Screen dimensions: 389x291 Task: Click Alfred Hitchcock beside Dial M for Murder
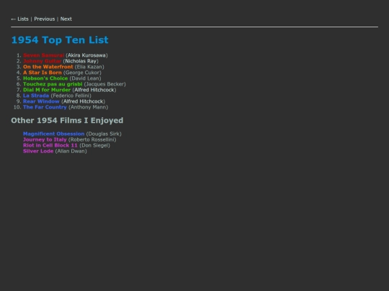(94, 90)
